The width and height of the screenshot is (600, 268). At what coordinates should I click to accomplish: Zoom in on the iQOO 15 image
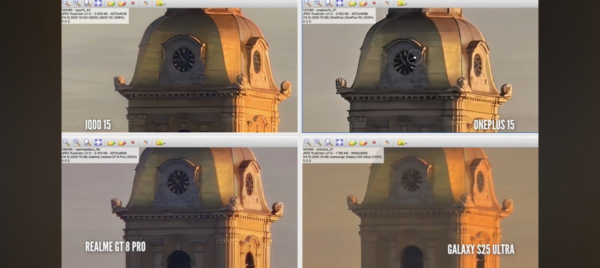click(x=77, y=2)
